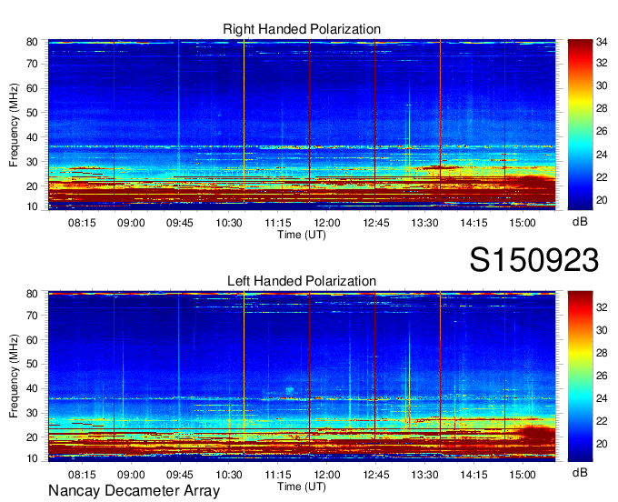
Task: Click 13:30 time tick on Right Handed plot
Action: tap(425, 223)
